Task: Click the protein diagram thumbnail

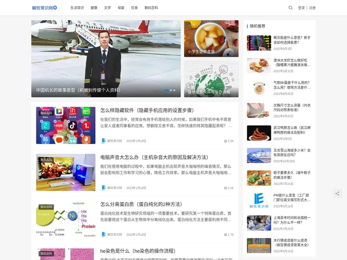Action: click(66, 219)
